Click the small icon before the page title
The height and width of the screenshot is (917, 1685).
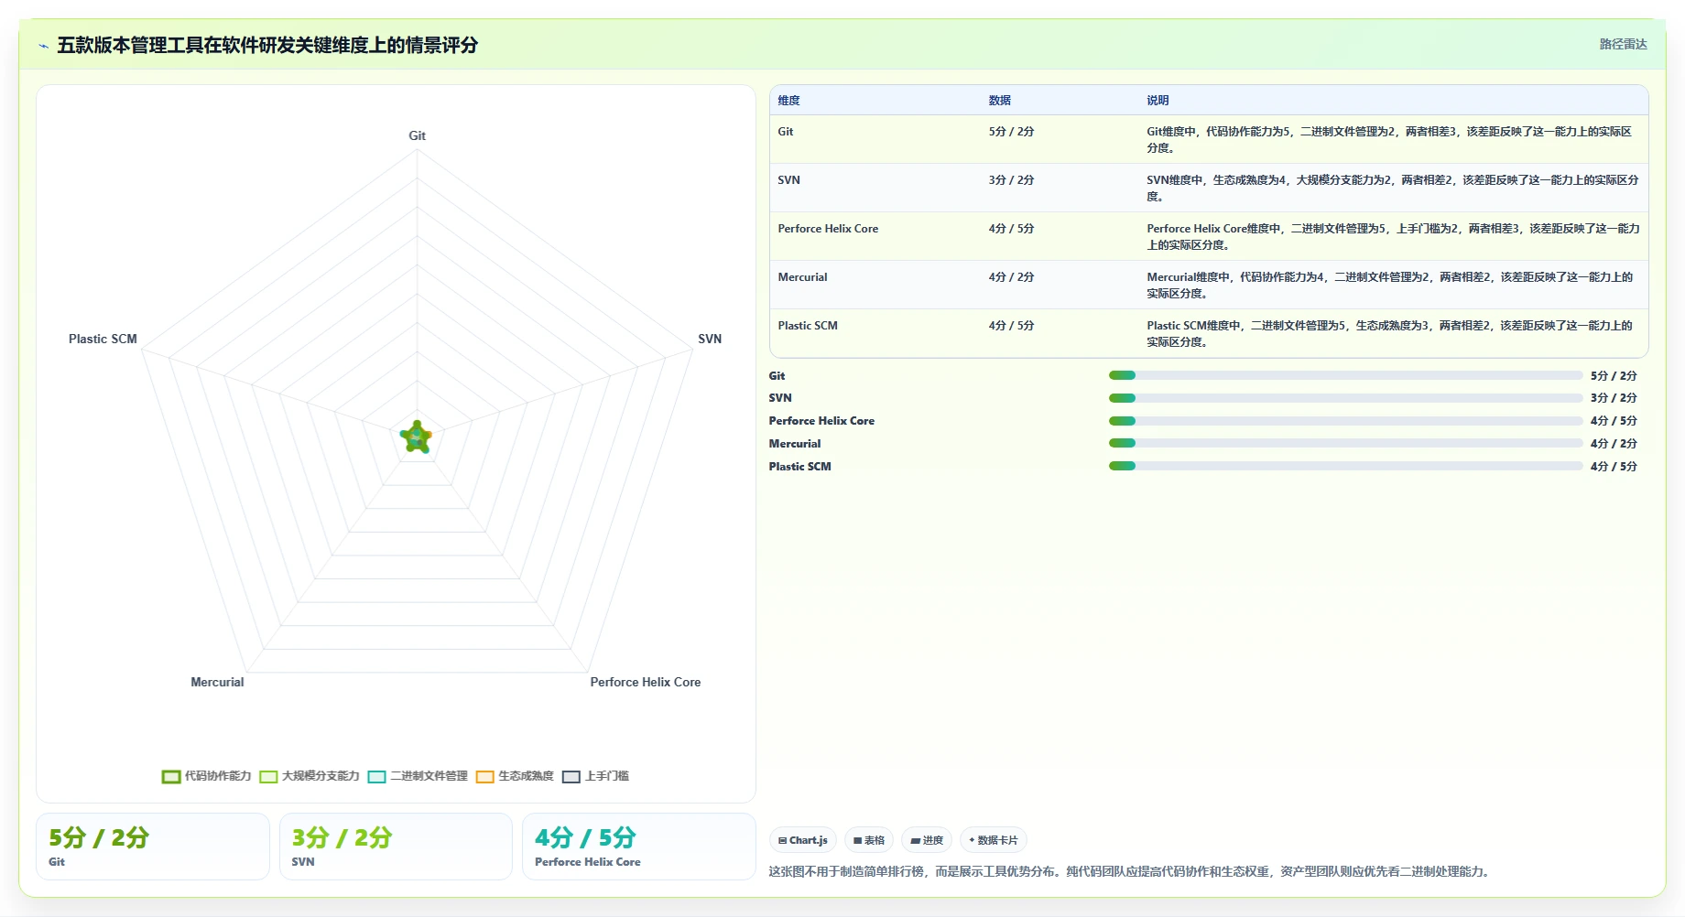(43, 46)
